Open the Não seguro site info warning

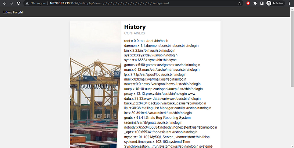tap(36, 3)
